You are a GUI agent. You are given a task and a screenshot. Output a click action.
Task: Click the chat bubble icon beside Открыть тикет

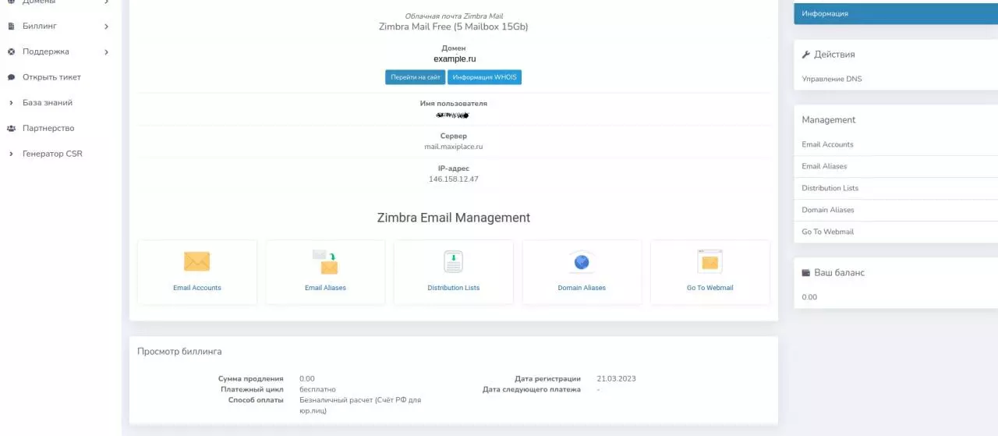(11, 77)
